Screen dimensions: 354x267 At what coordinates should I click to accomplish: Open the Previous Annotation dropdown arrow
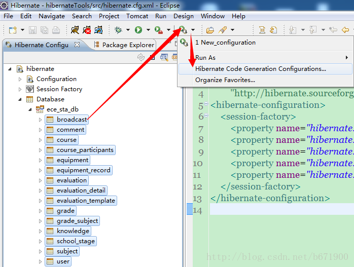point(323,30)
